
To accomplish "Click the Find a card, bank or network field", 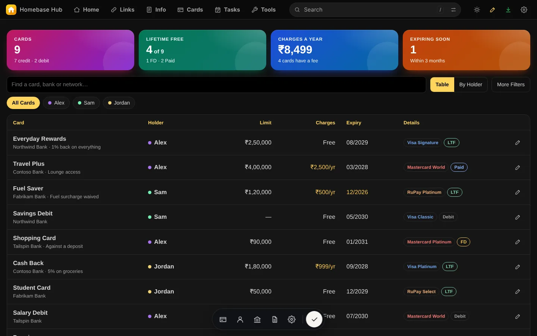I will point(216,85).
